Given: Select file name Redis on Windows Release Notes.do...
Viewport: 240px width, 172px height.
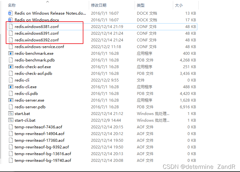Looking at the screenshot, I should [50, 13].
